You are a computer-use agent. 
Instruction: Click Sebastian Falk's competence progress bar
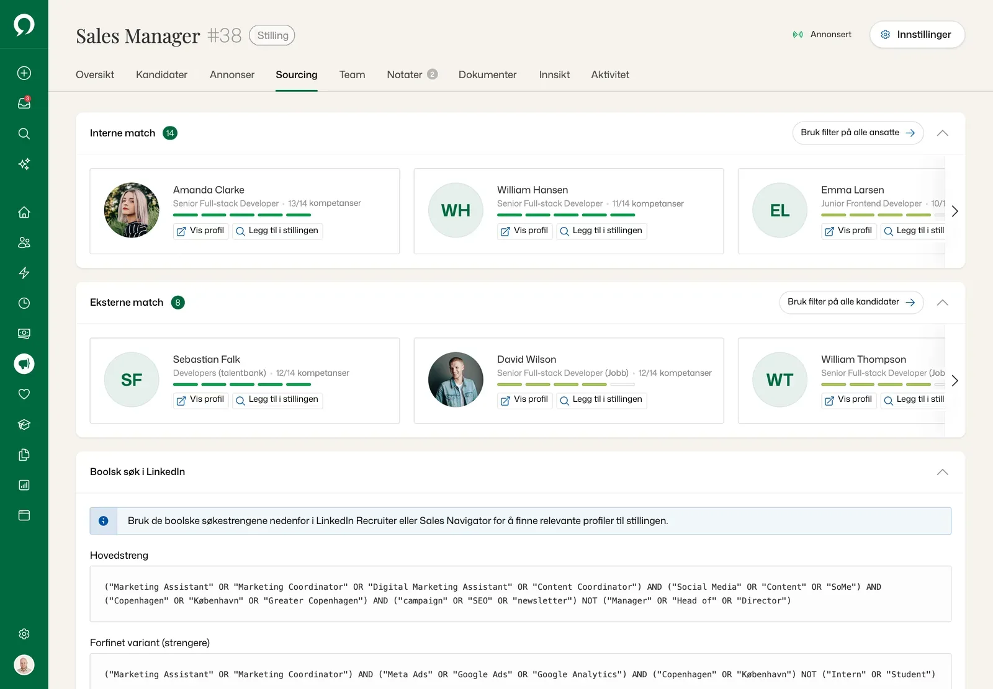242,385
